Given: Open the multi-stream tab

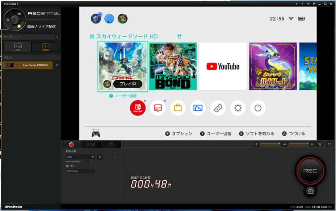Looking at the screenshot, I should [x=111, y=145].
